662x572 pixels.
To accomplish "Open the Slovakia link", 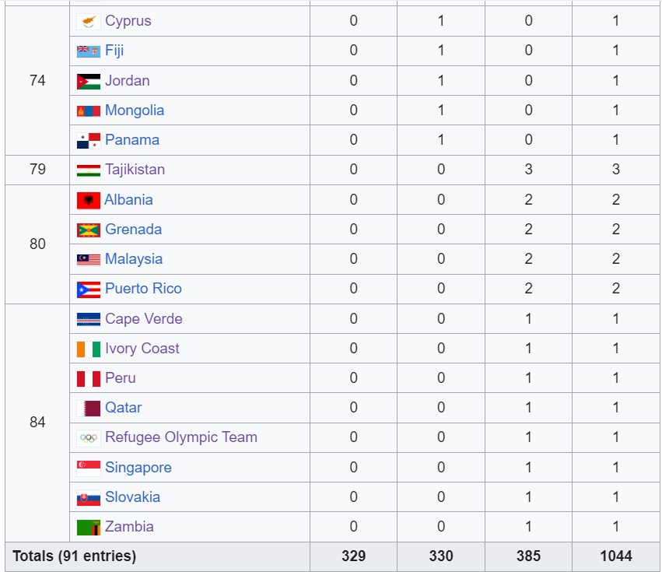I will pos(132,497).
